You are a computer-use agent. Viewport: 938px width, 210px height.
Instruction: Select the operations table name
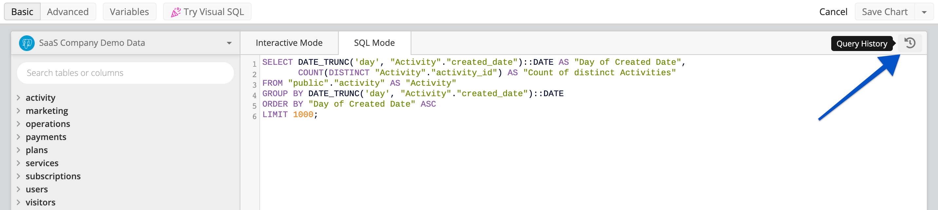[x=48, y=124]
